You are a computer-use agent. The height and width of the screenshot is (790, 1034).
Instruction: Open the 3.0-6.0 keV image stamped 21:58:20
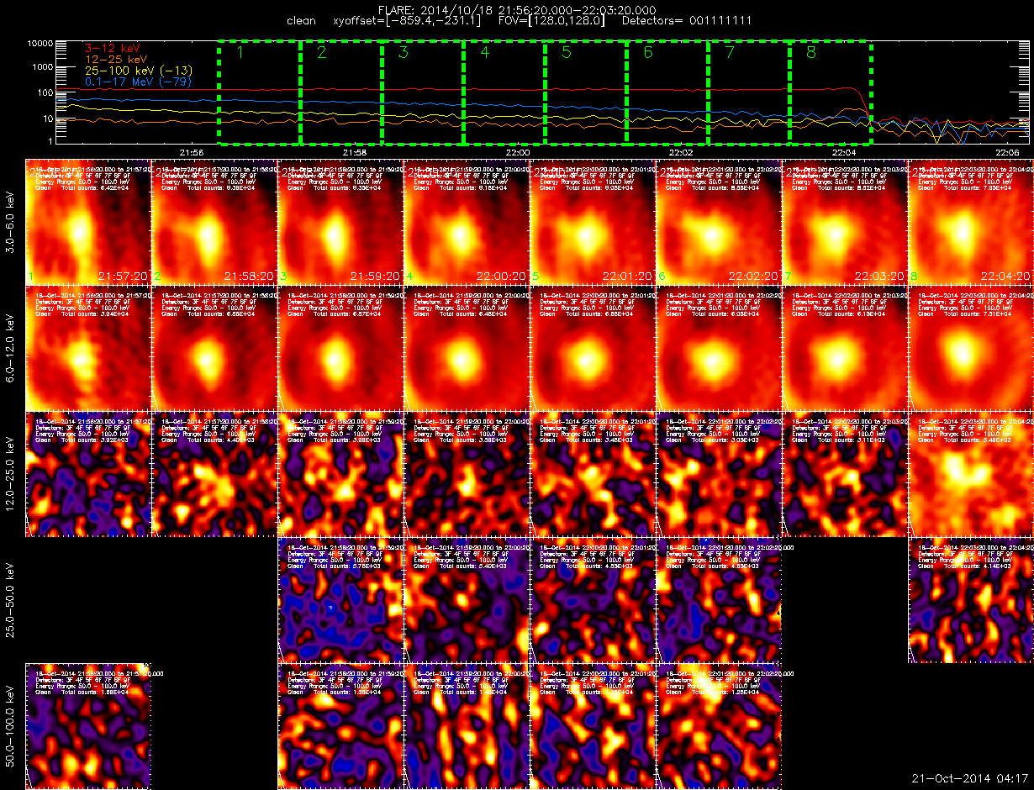click(x=214, y=221)
